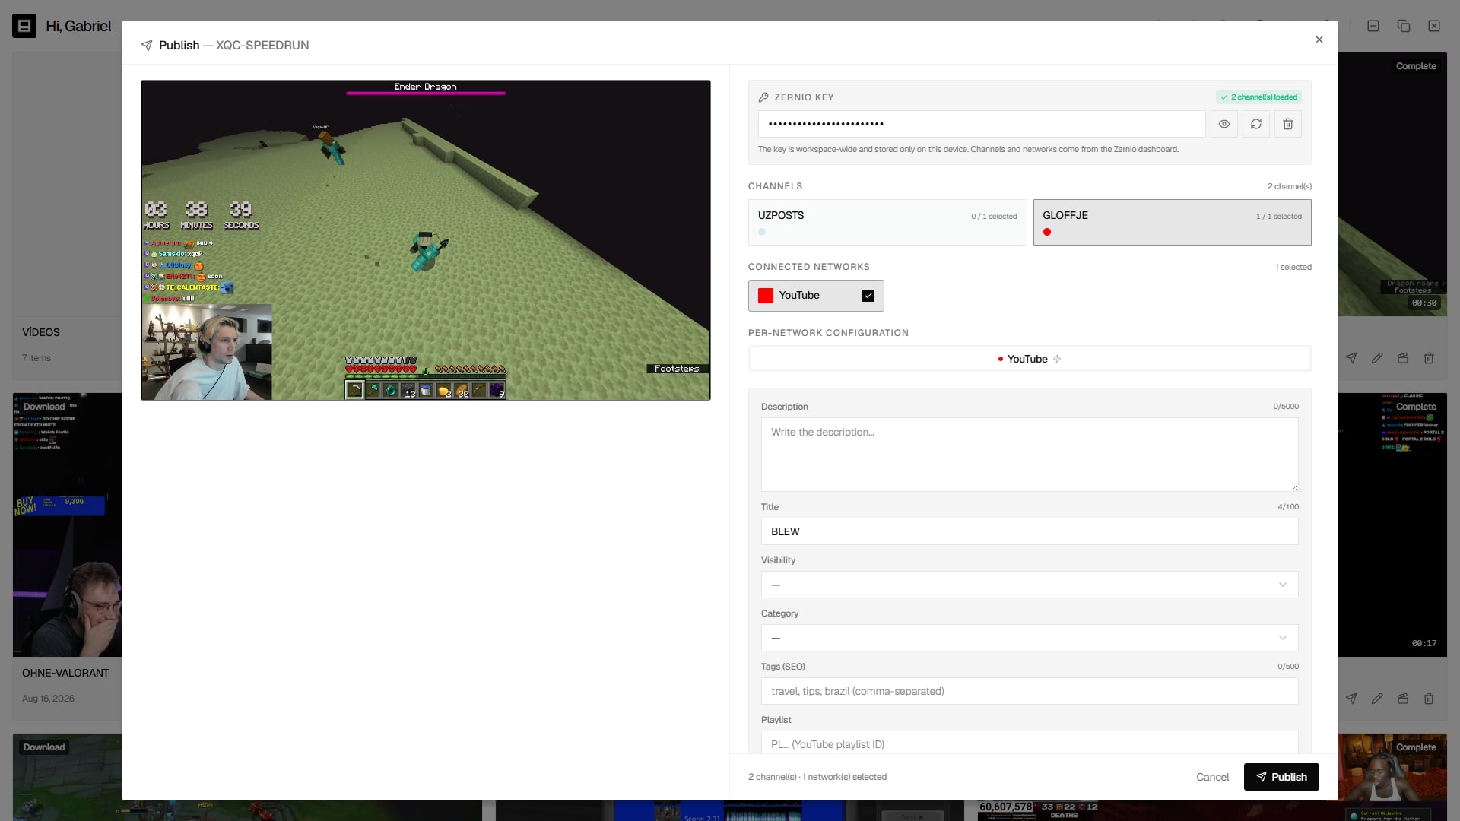Click the masked Zernio key field

(981, 124)
